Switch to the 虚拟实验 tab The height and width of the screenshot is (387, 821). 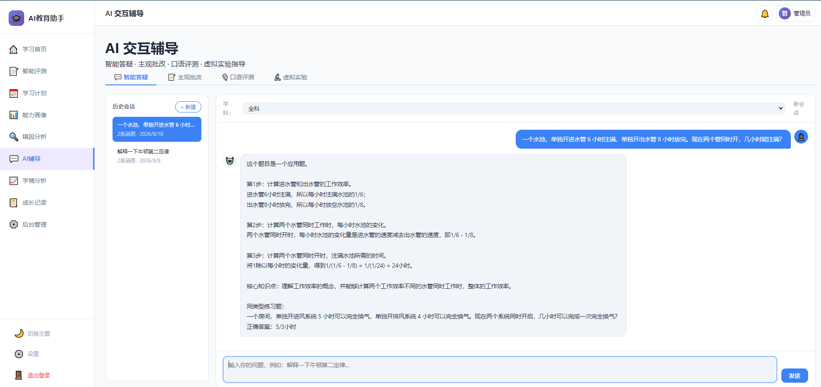pos(291,77)
